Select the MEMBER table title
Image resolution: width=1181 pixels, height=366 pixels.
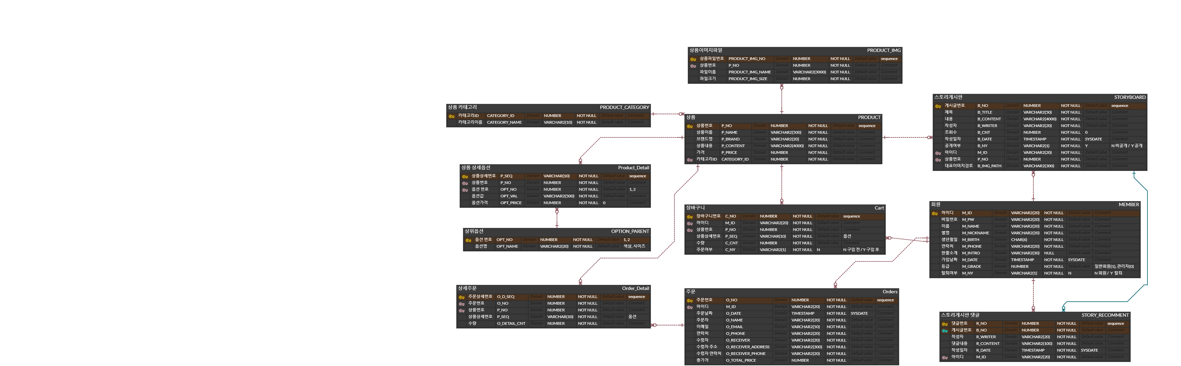[x=1128, y=205]
